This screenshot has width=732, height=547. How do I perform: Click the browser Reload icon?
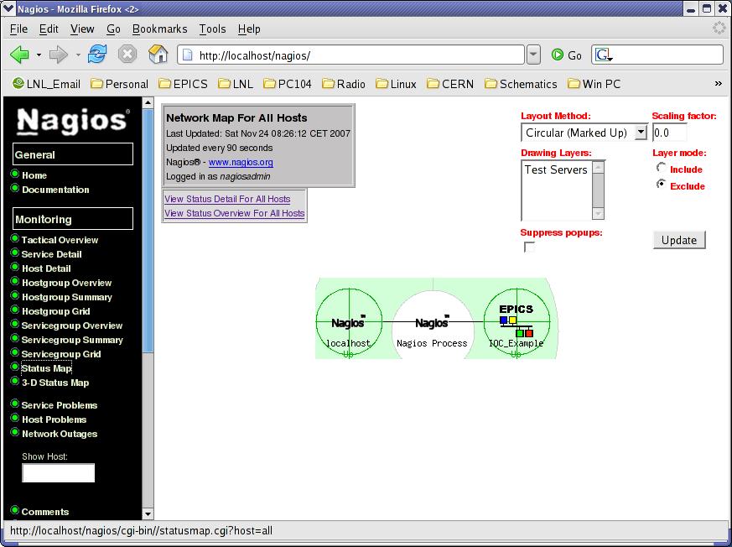(x=97, y=54)
